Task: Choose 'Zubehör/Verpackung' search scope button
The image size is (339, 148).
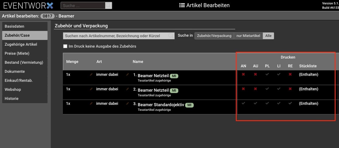Action: [214, 36]
